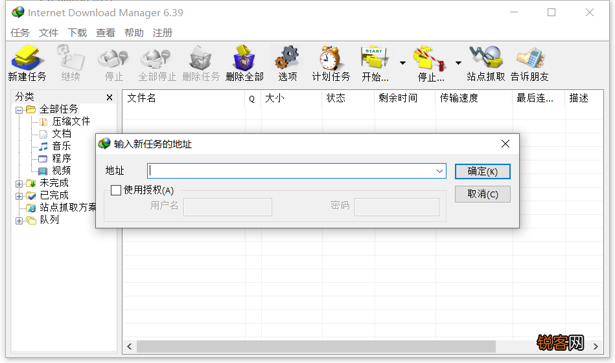Screen dimensions: 615x363
Task: Select the 压缩文件 category
Action: click(71, 122)
